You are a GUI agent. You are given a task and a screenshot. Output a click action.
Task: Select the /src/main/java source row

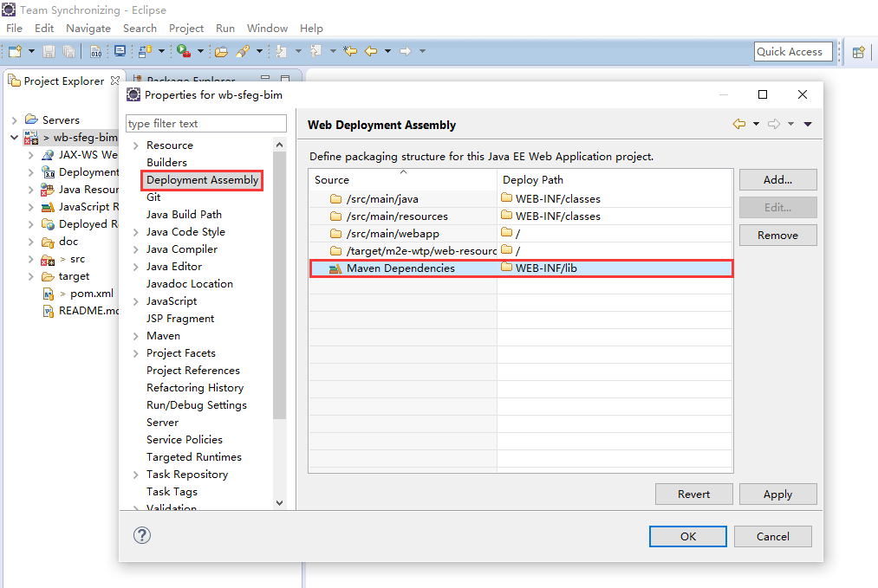click(520, 199)
